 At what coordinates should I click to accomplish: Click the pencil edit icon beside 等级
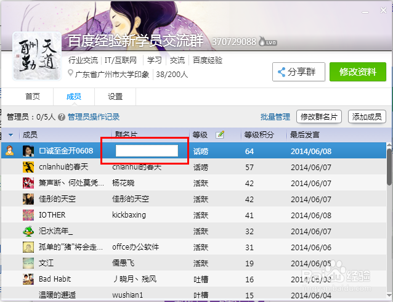[x=220, y=135]
